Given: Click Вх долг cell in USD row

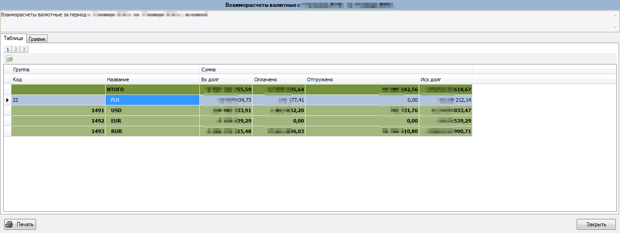Looking at the screenshot, I should pyautogui.click(x=226, y=110).
